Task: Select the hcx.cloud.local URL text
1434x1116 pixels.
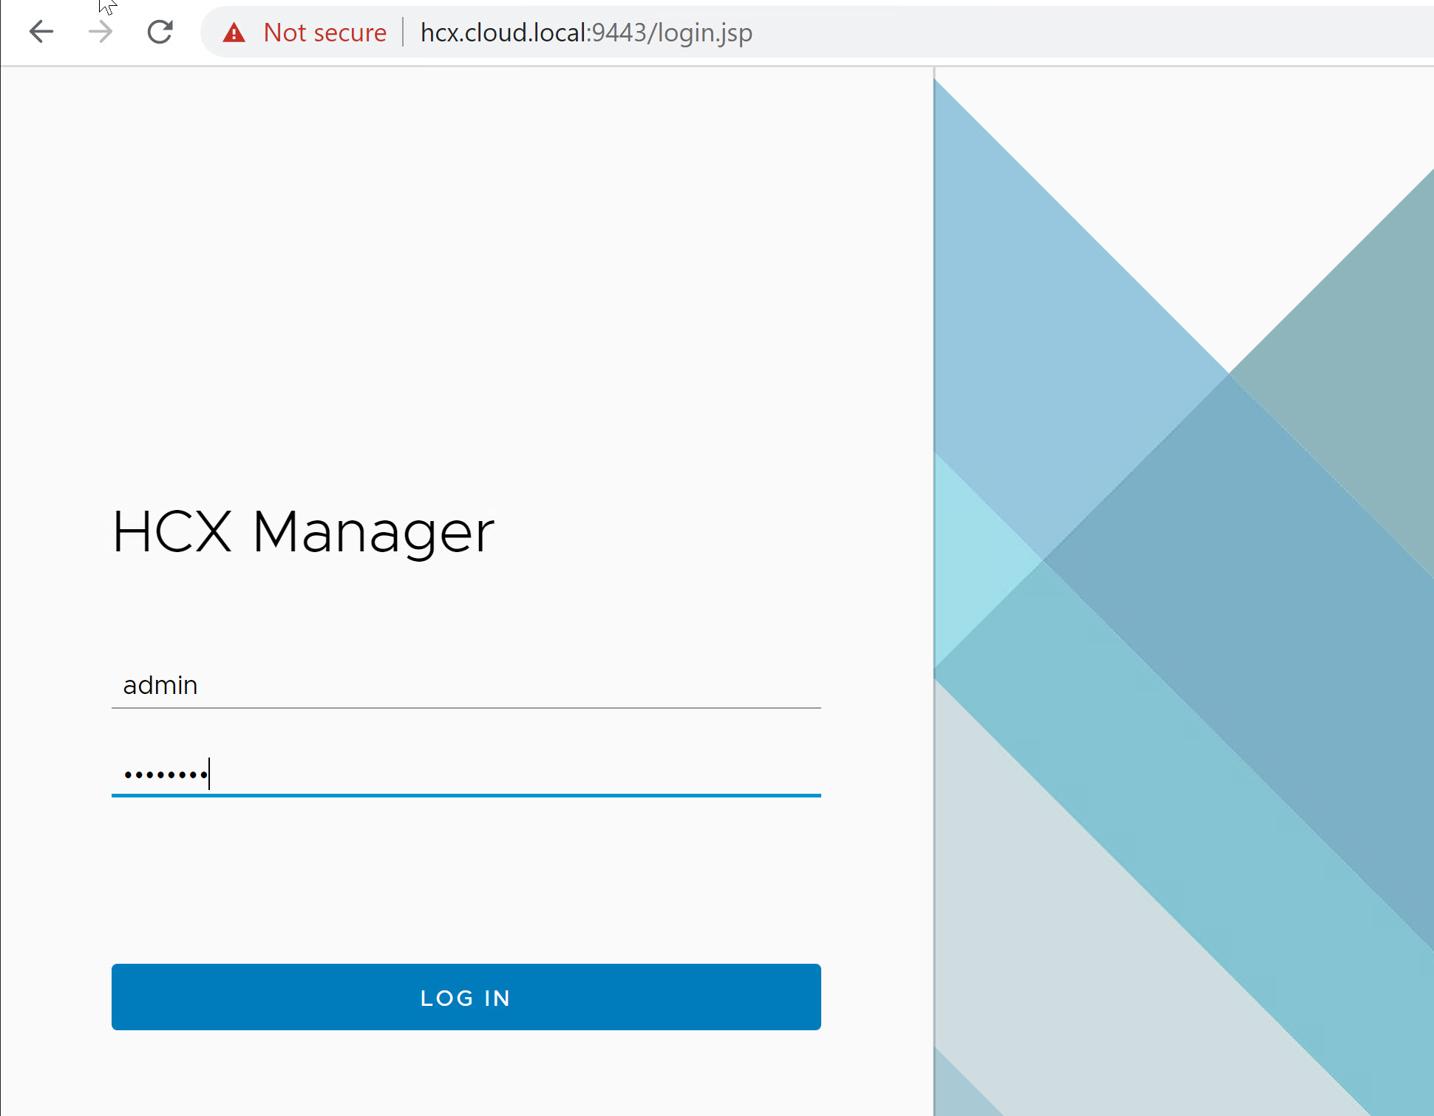Action: pos(504,33)
